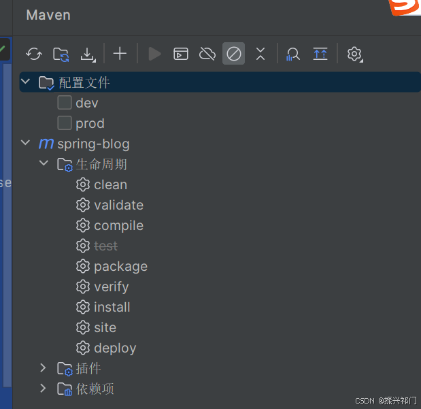Click gear icon beside test
This screenshot has width=421, height=409.
tap(83, 246)
